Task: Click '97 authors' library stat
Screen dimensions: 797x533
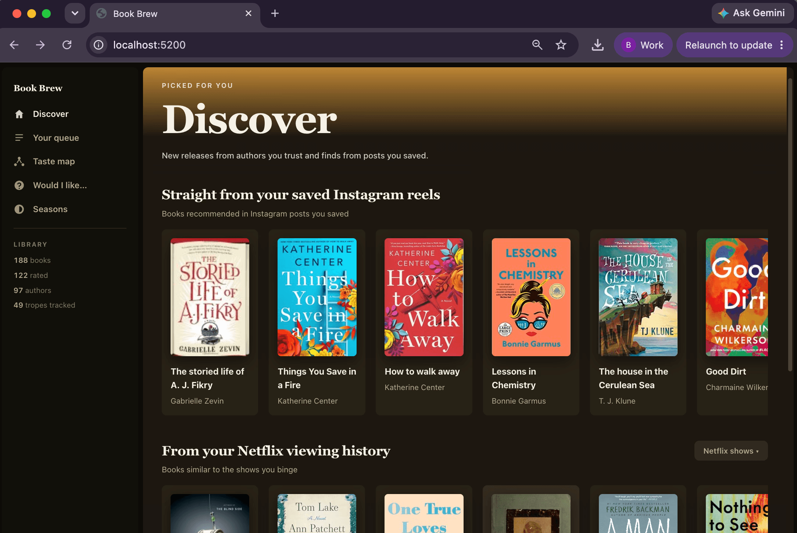Action: (32, 290)
